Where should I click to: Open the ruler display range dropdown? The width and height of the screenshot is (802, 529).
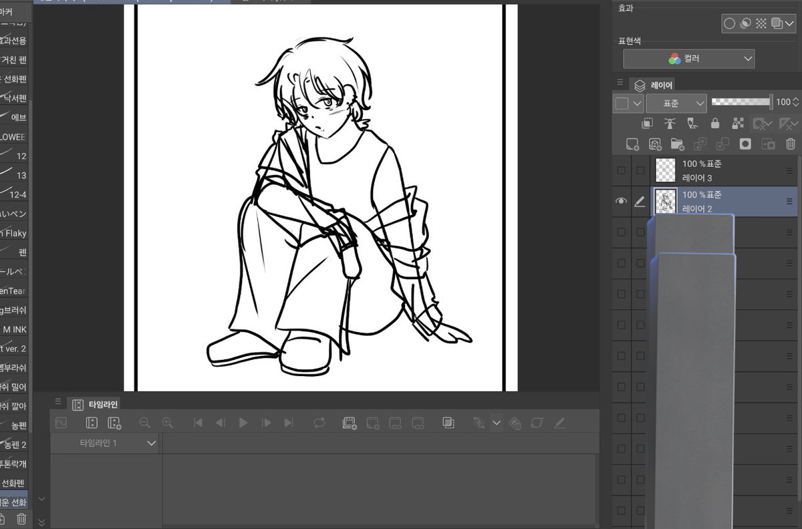point(788,124)
